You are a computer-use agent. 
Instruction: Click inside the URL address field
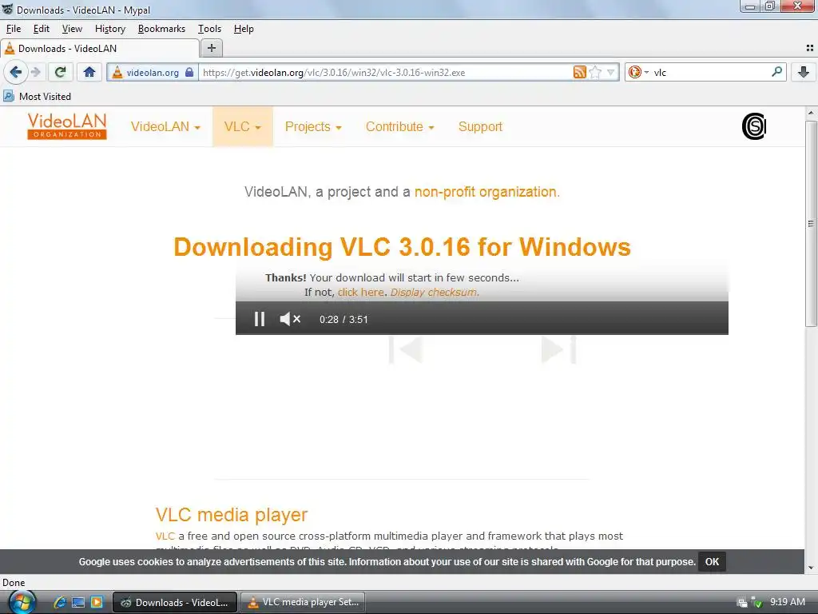(386, 73)
